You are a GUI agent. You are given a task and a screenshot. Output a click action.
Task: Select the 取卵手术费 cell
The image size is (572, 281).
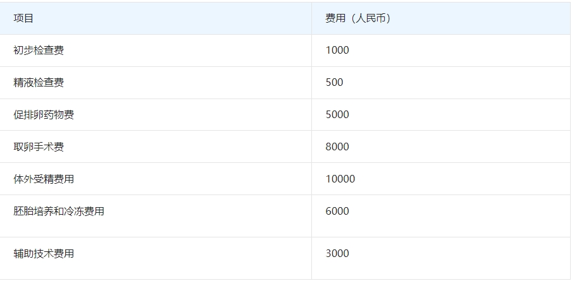click(x=156, y=146)
